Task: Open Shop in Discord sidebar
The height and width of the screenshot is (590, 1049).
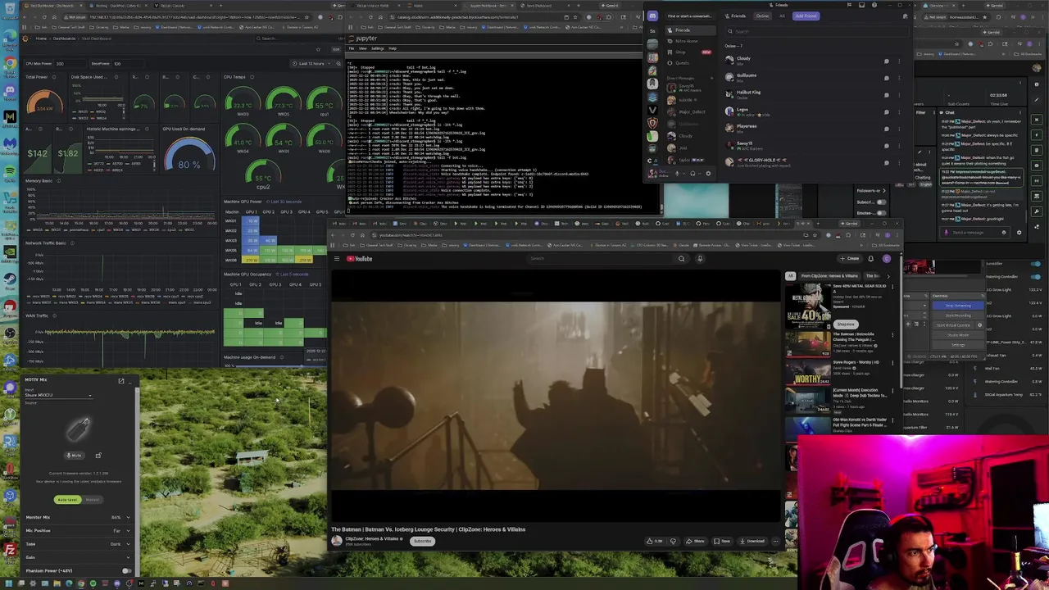Action: pos(690,52)
